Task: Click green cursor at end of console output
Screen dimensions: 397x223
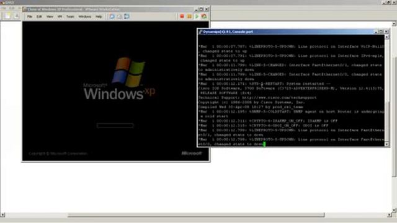Action: click(x=264, y=144)
